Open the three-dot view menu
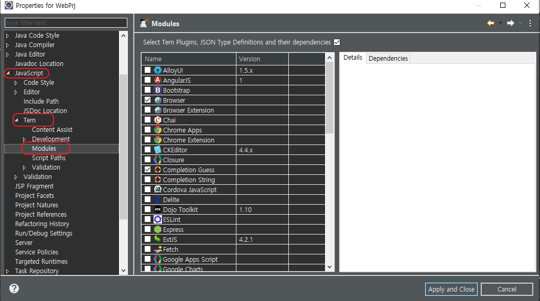Viewport: 540px width, 301px height. click(530, 23)
